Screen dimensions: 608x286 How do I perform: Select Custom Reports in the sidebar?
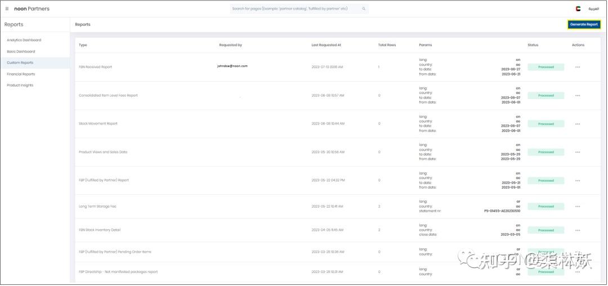[20, 62]
